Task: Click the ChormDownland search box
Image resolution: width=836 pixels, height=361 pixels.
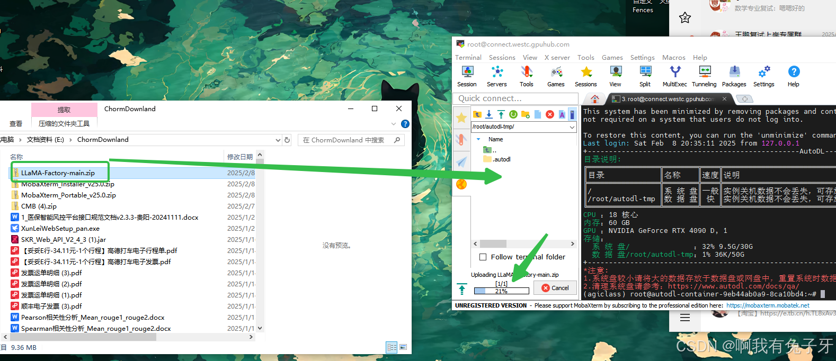Action: tap(351, 140)
